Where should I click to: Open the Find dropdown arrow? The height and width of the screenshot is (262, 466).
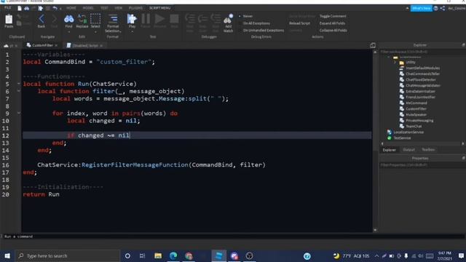pos(68,31)
